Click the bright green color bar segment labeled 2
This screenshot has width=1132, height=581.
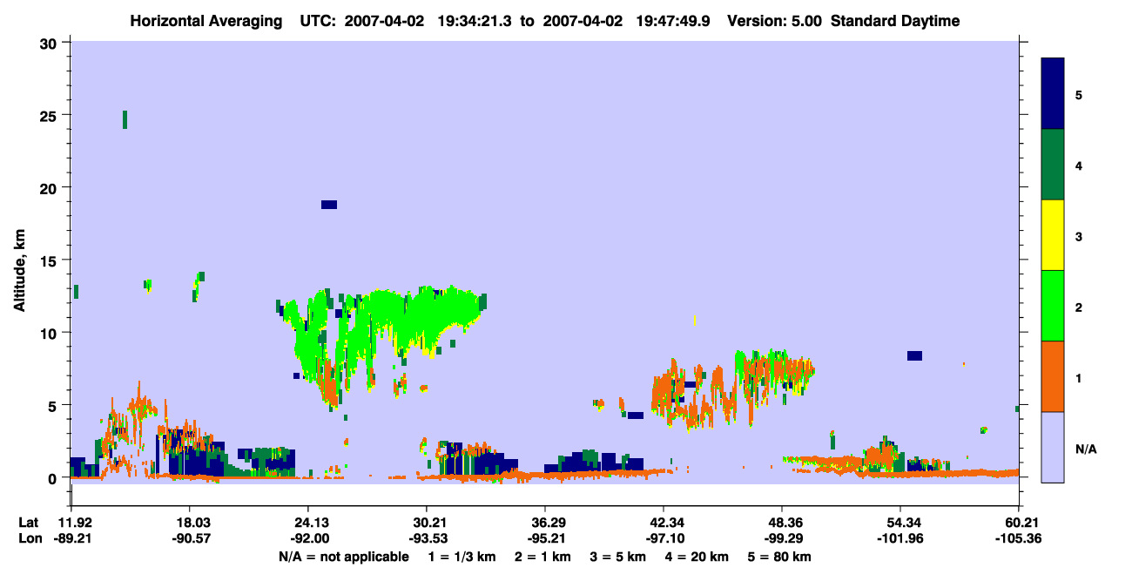point(1053,306)
